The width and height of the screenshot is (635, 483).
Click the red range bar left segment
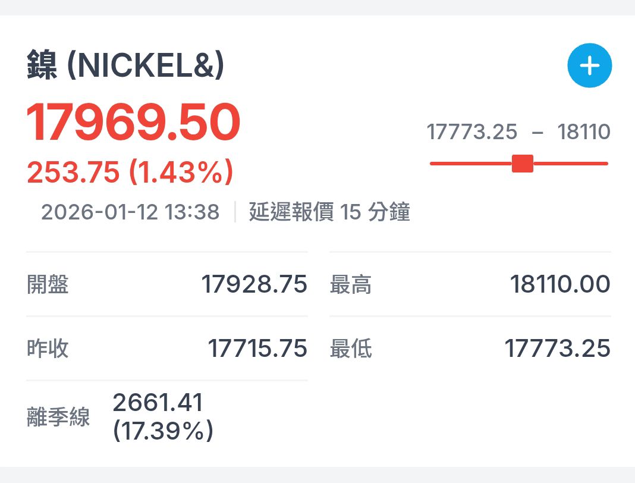471,164
